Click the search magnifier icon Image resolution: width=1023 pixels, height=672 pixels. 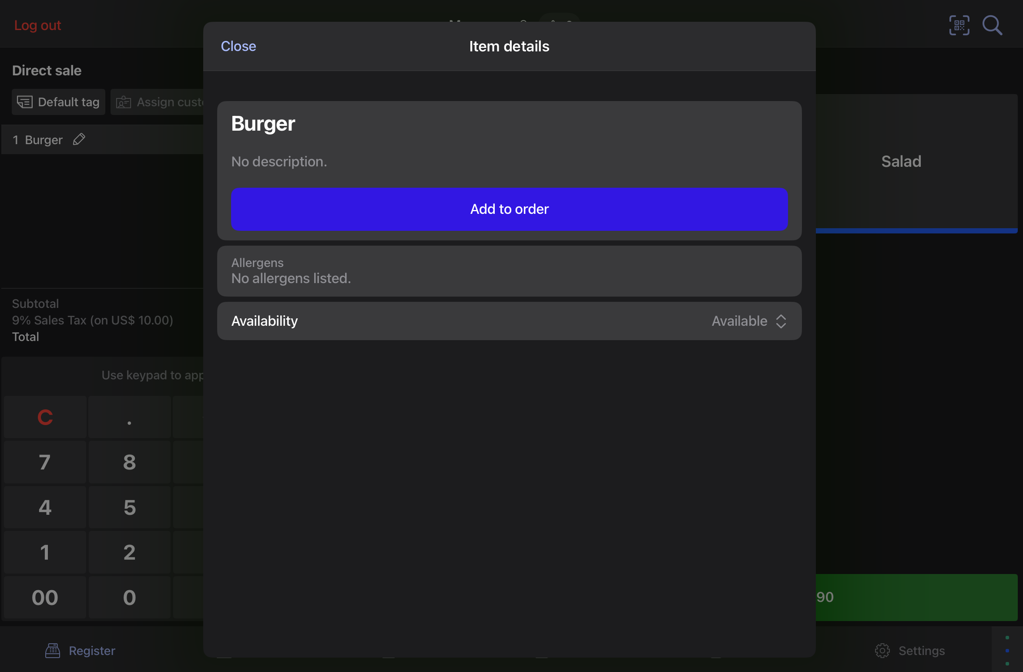[x=992, y=25]
